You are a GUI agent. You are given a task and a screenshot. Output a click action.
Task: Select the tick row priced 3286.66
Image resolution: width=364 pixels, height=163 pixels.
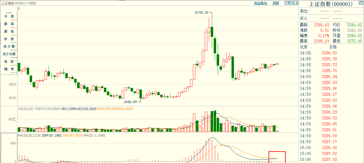[331, 106]
